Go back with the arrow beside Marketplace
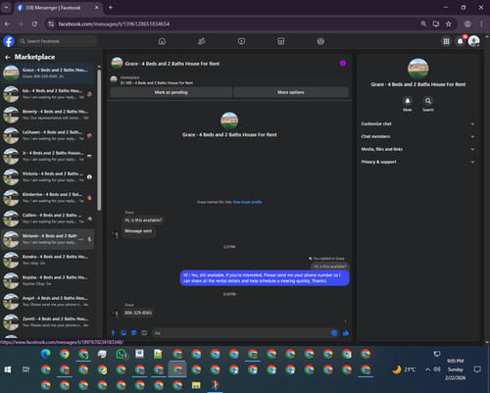Screen dimensions: 490x393 [8, 57]
